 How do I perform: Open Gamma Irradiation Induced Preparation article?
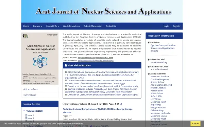pos(101,90)
